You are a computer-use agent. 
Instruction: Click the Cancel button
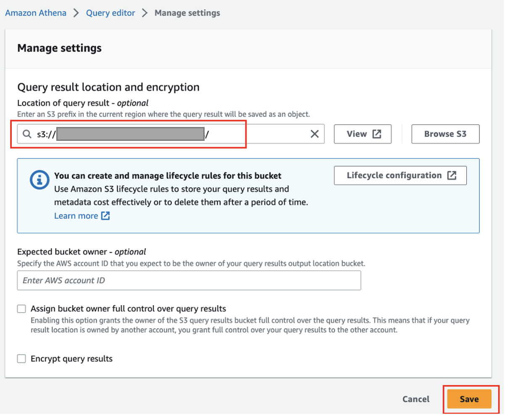click(x=416, y=399)
